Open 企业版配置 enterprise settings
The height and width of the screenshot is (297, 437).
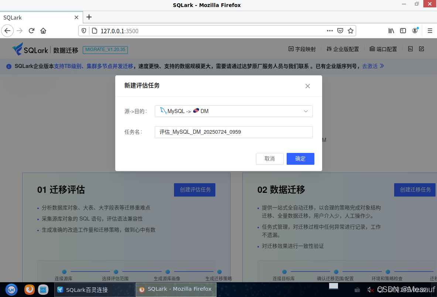click(343, 49)
